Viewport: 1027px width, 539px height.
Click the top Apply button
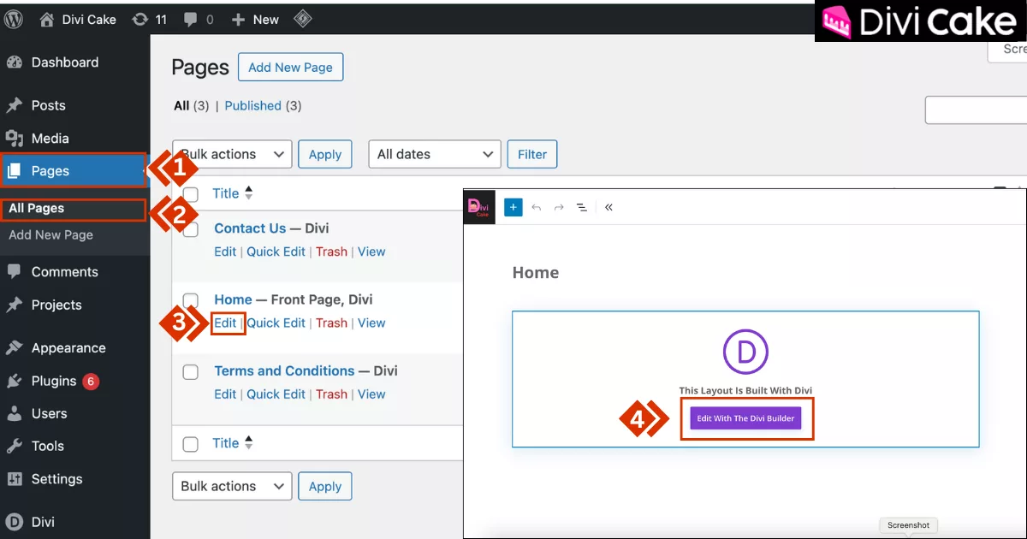tap(325, 154)
